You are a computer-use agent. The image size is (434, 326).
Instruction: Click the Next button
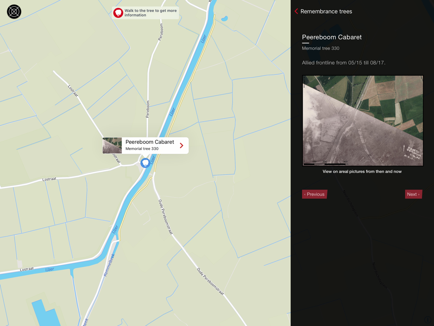point(413,194)
